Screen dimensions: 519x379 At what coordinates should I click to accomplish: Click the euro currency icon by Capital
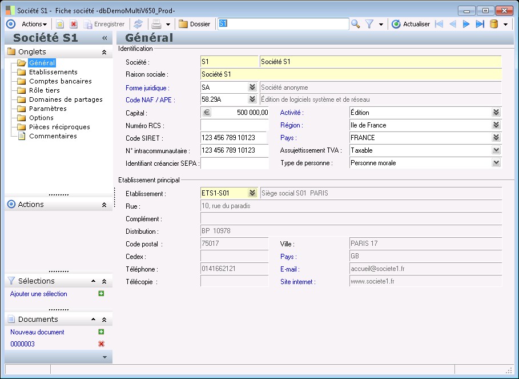(x=207, y=113)
